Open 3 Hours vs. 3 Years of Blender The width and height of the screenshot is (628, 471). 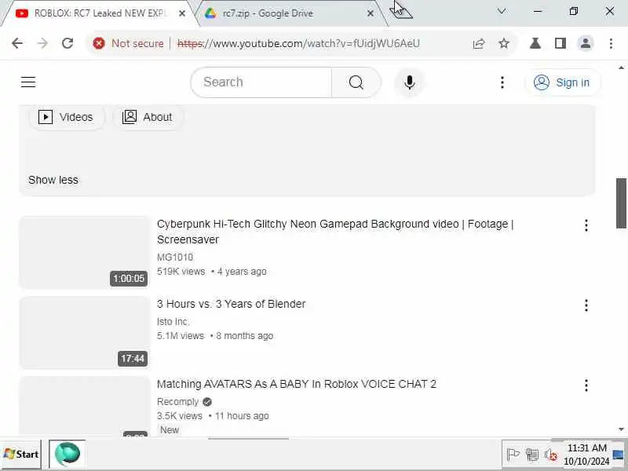[x=231, y=304]
